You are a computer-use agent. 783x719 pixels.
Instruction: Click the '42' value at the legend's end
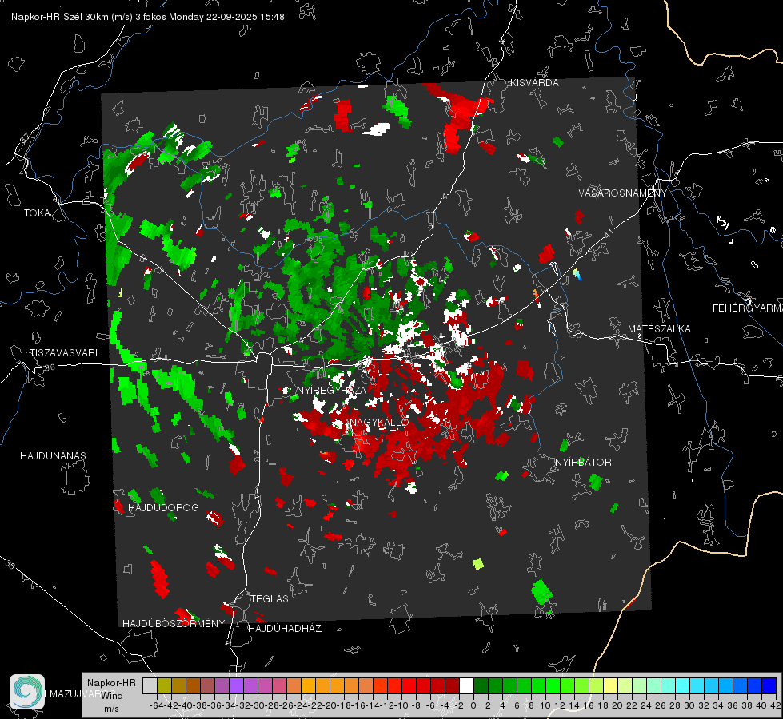(775, 706)
